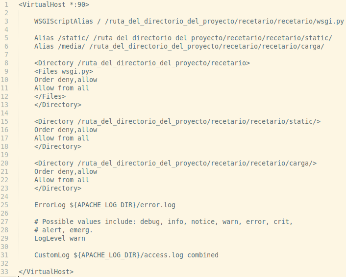Click the VirtualHost *:90 opening tag
346x277 pixels.
pyautogui.click(x=54, y=4)
